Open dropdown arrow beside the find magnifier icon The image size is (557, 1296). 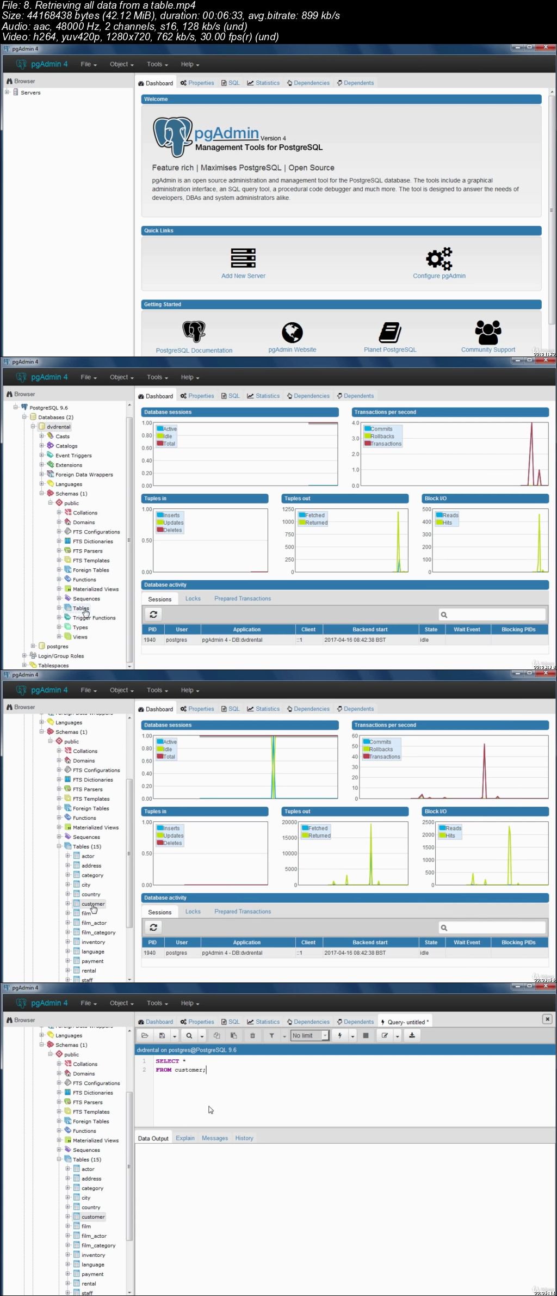pos(202,1036)
